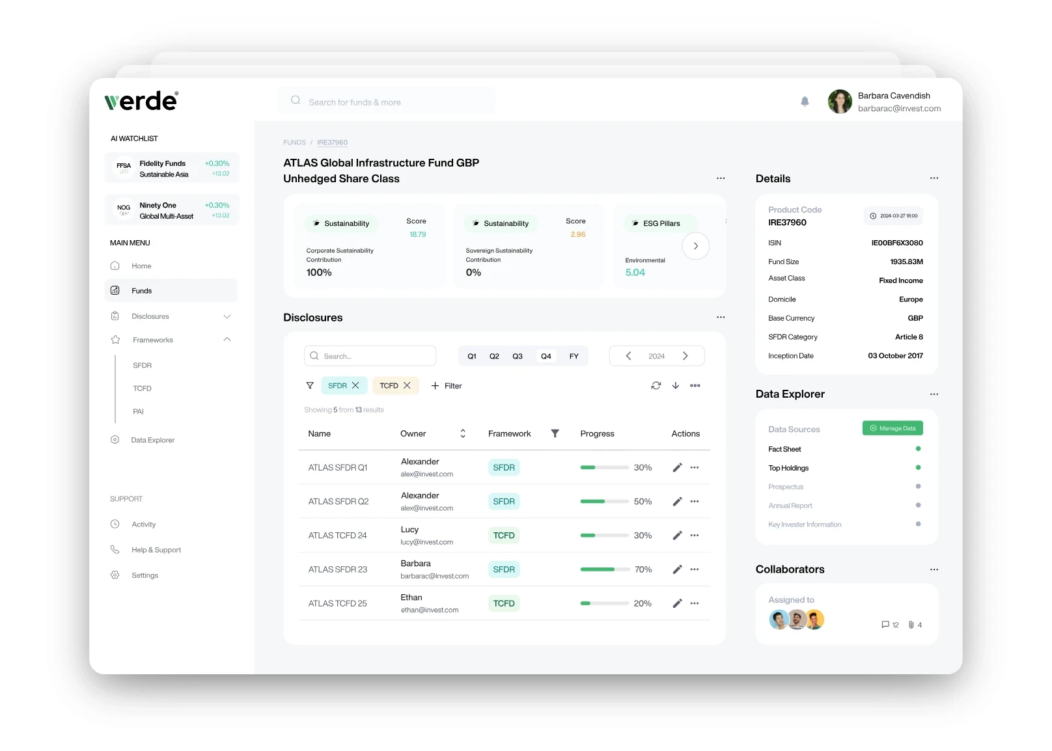Edit ATLAS SFDR Q2 row

point(677,502)
